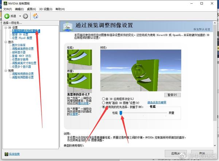Screen dimensions: 219x161
Task: Choose radio 由 3D 应用程序决定(L)
Action: 104,99
